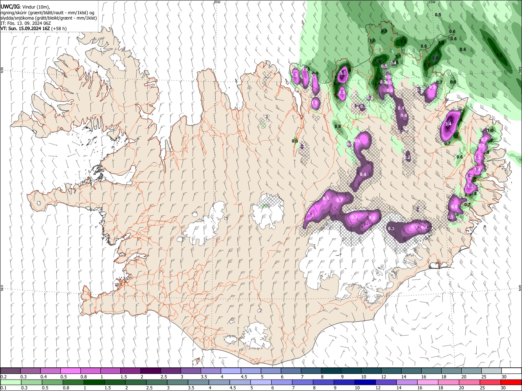Click the white "1.5" value below 3.3
Viewport: 522px width, 391px height.
[x=342, y=93]
